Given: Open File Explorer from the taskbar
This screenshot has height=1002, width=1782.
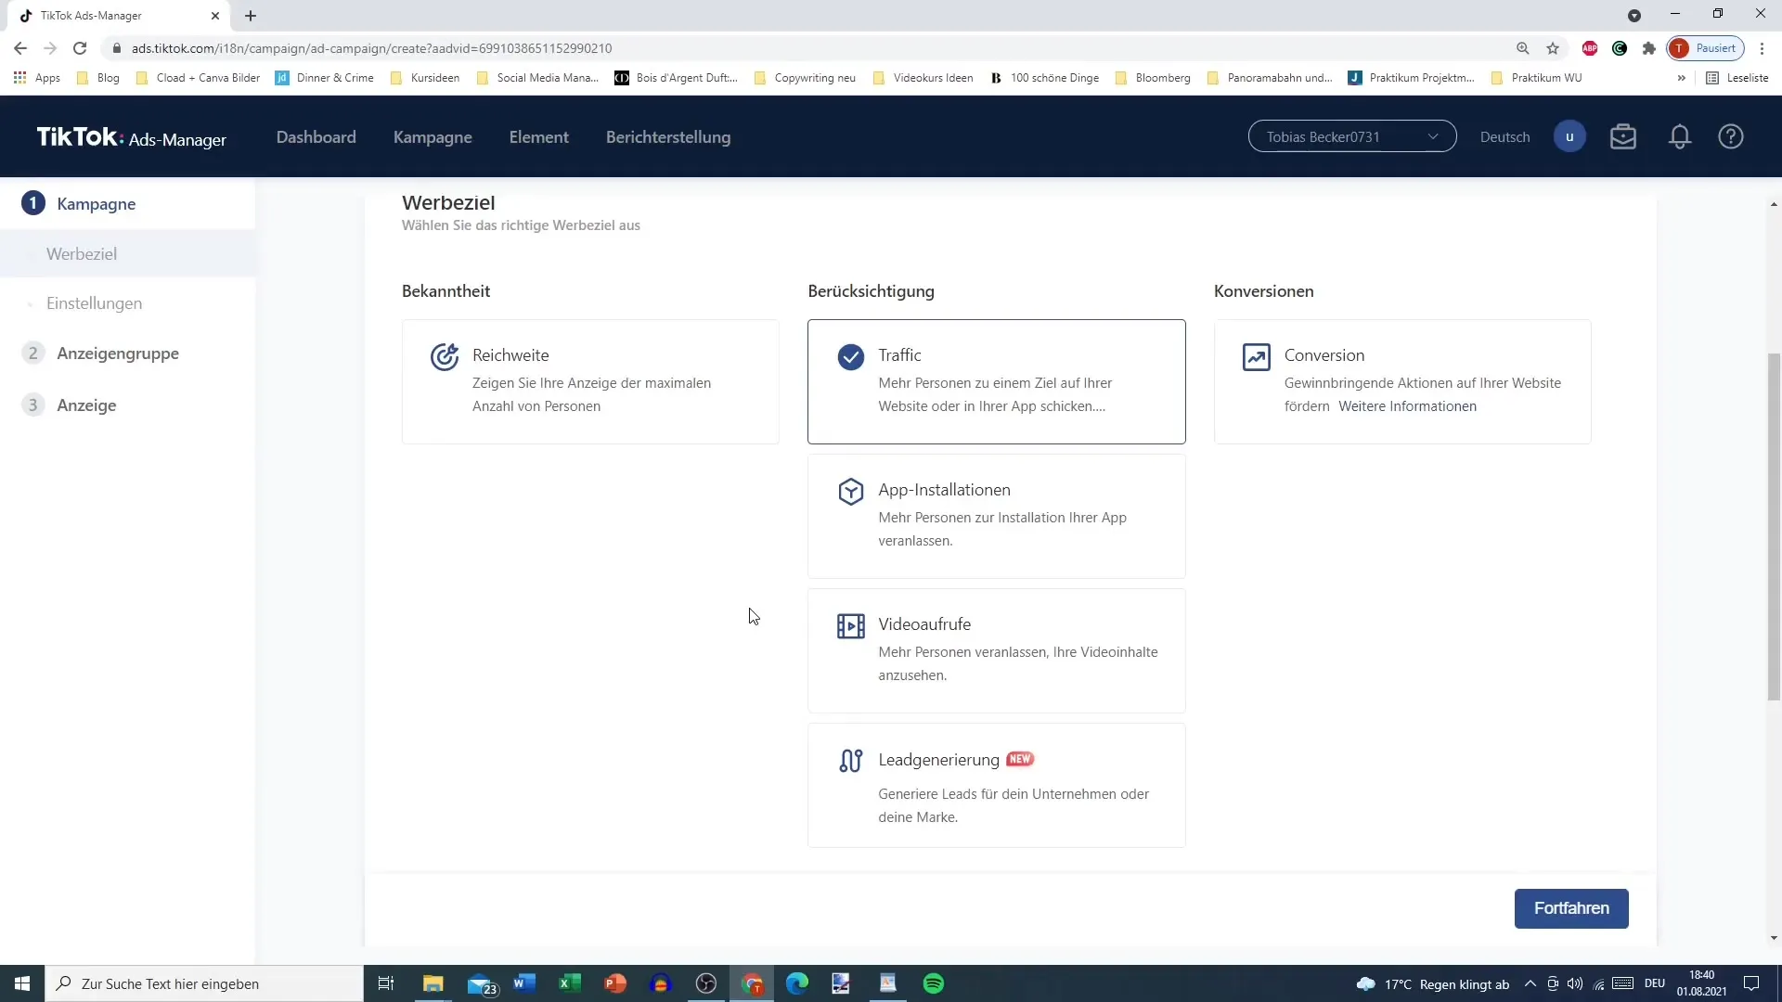Looking at the screenshot, I should tap(433, 983).
